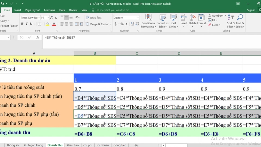Center text horizontally
The height and width of the screenshot is (147, 261).
pyautogui.click(x=66, y=24)
